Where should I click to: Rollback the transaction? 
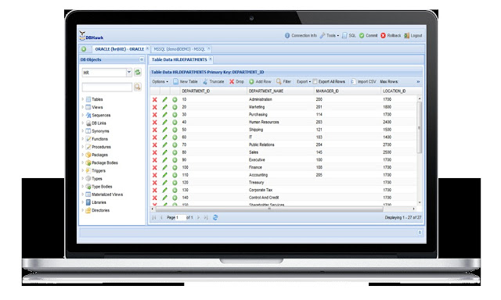click(x=391, y=35)
